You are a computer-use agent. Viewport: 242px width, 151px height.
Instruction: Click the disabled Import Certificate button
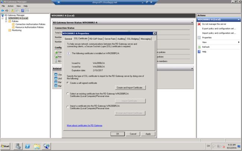[130, 101]
